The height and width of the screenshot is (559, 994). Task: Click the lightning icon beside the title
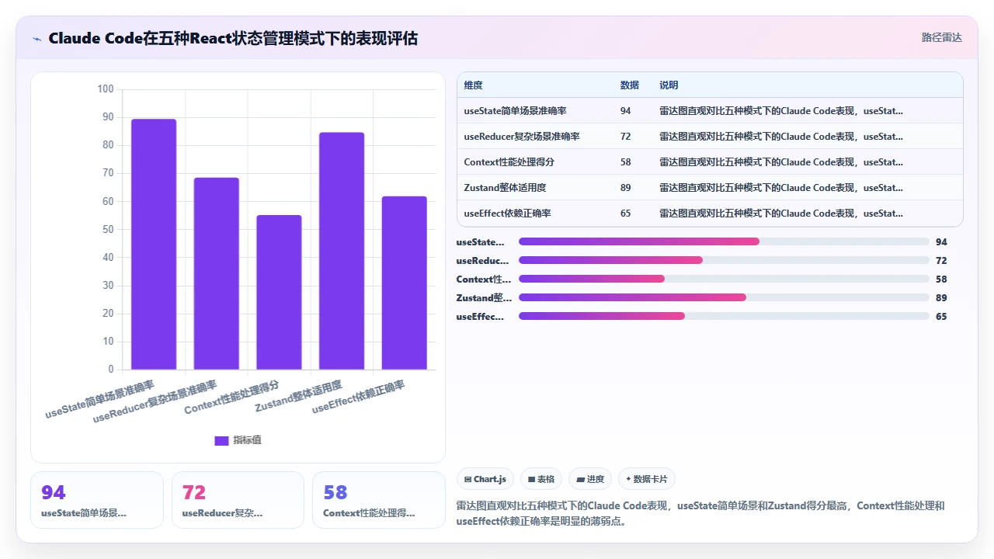pyautogui.click(x=37, y=38)
